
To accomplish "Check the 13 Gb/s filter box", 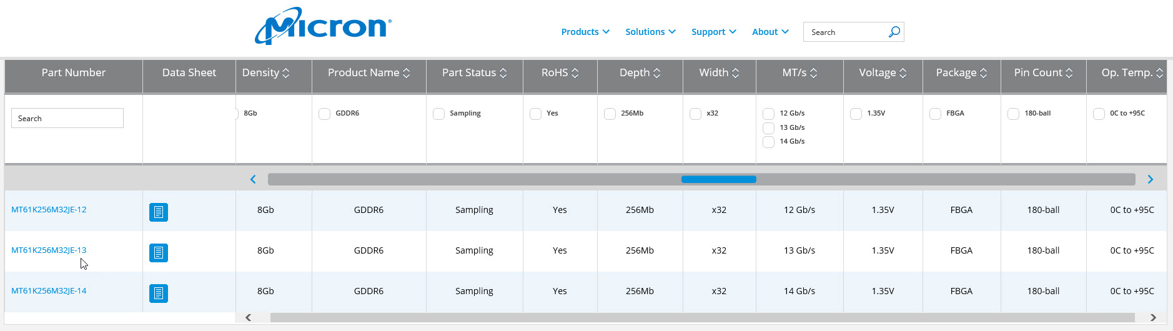I will click(768, 128).
